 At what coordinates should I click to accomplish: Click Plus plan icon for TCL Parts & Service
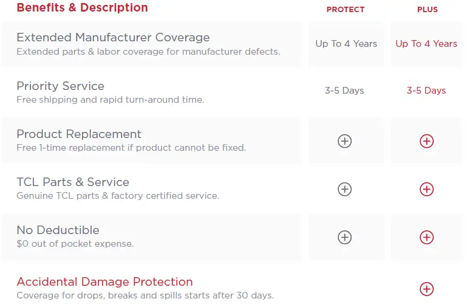(x=427, y=189)
